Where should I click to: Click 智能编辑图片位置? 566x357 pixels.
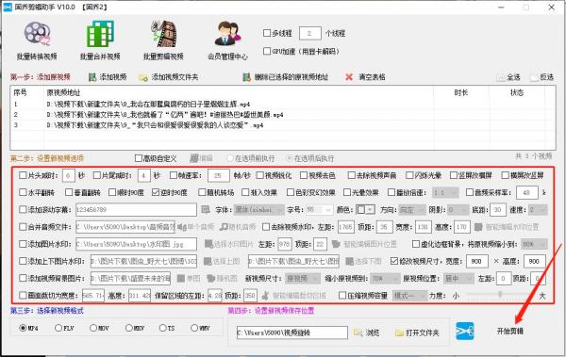(364, 244)
